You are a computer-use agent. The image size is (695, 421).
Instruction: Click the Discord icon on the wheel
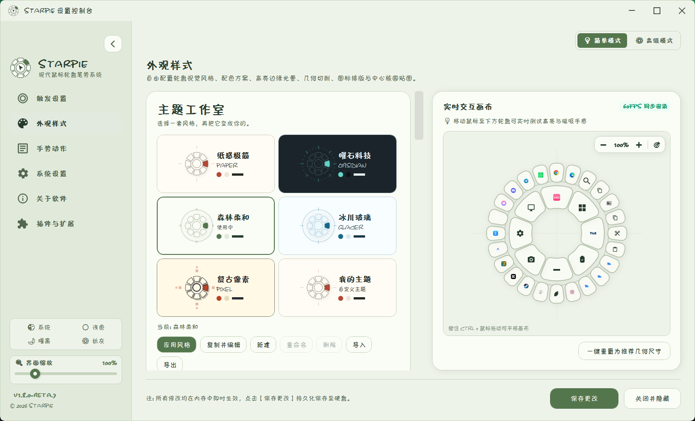pos(513,190)
